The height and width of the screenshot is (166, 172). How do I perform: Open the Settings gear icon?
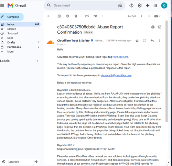coord(140,5)
